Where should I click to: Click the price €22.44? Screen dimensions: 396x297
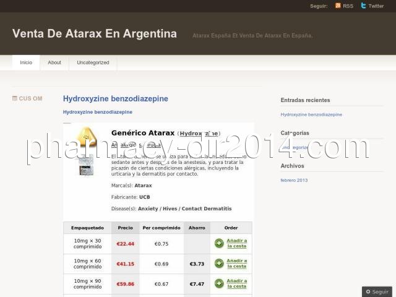click(125, 244)
